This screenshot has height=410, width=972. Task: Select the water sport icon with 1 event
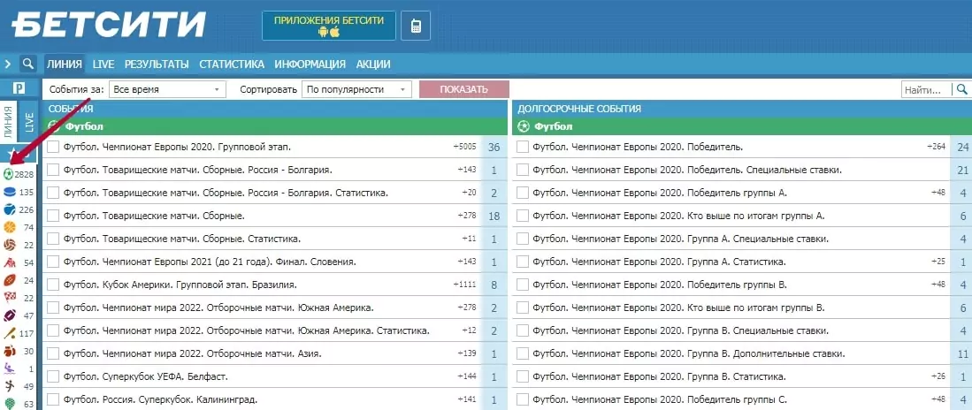click(x=9, y=368)
